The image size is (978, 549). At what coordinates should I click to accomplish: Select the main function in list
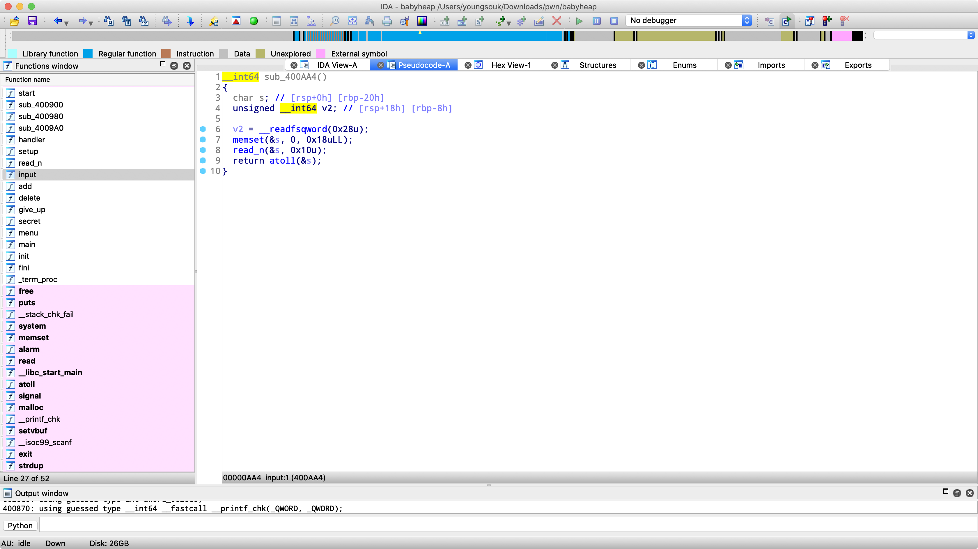point(26,245)
